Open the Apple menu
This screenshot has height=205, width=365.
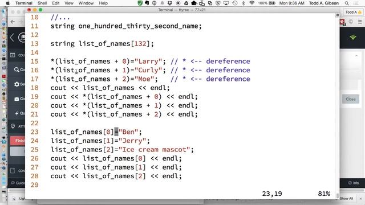[7, 3]
